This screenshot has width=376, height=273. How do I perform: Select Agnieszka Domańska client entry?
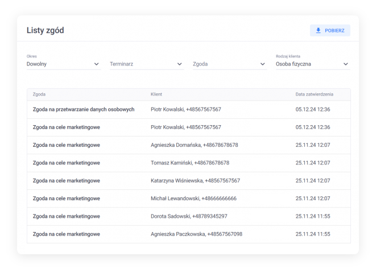coord(194,145)
